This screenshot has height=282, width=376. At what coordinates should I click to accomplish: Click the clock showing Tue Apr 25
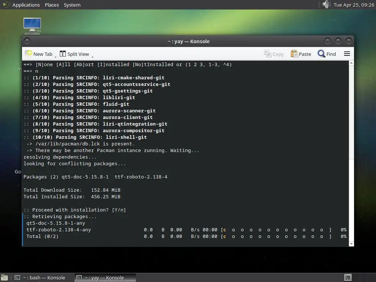pos(354,5)
